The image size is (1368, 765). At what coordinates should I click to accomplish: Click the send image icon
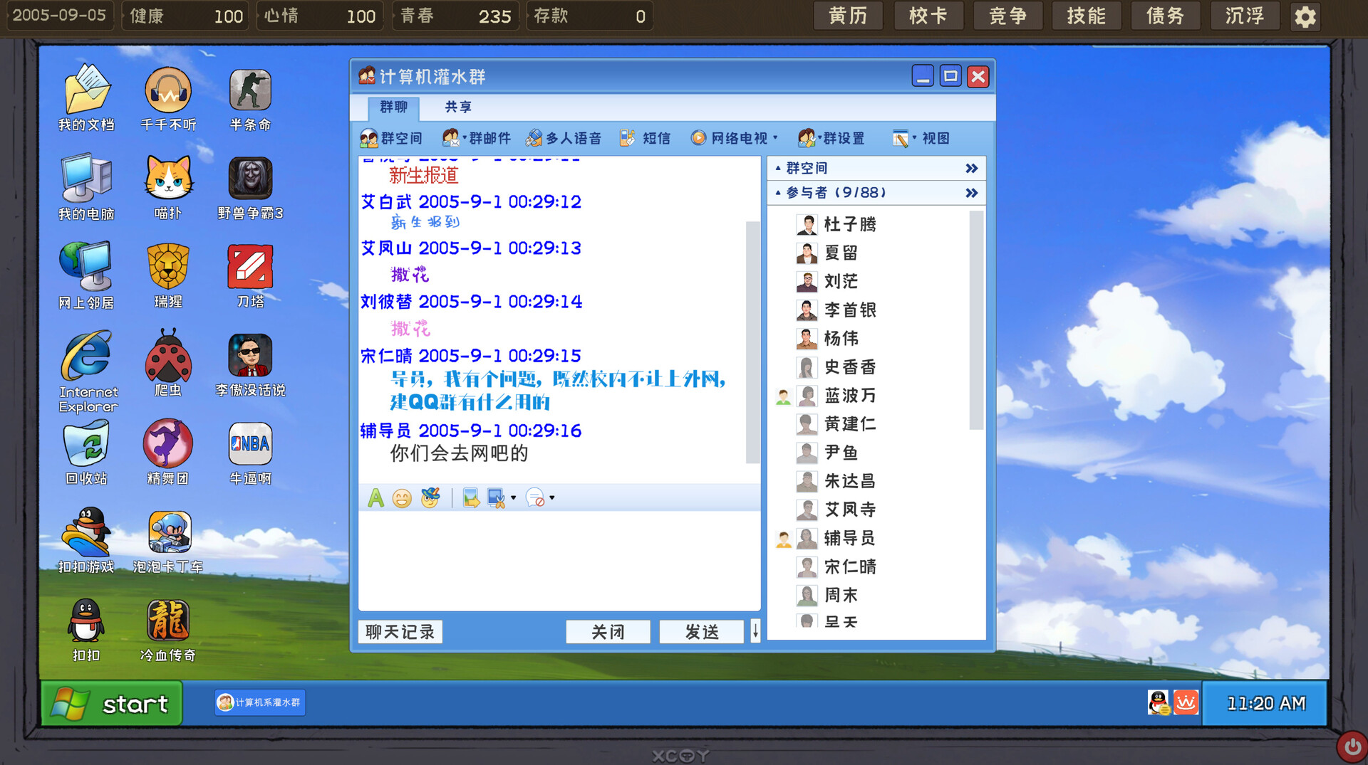click(x=471, y=498)
